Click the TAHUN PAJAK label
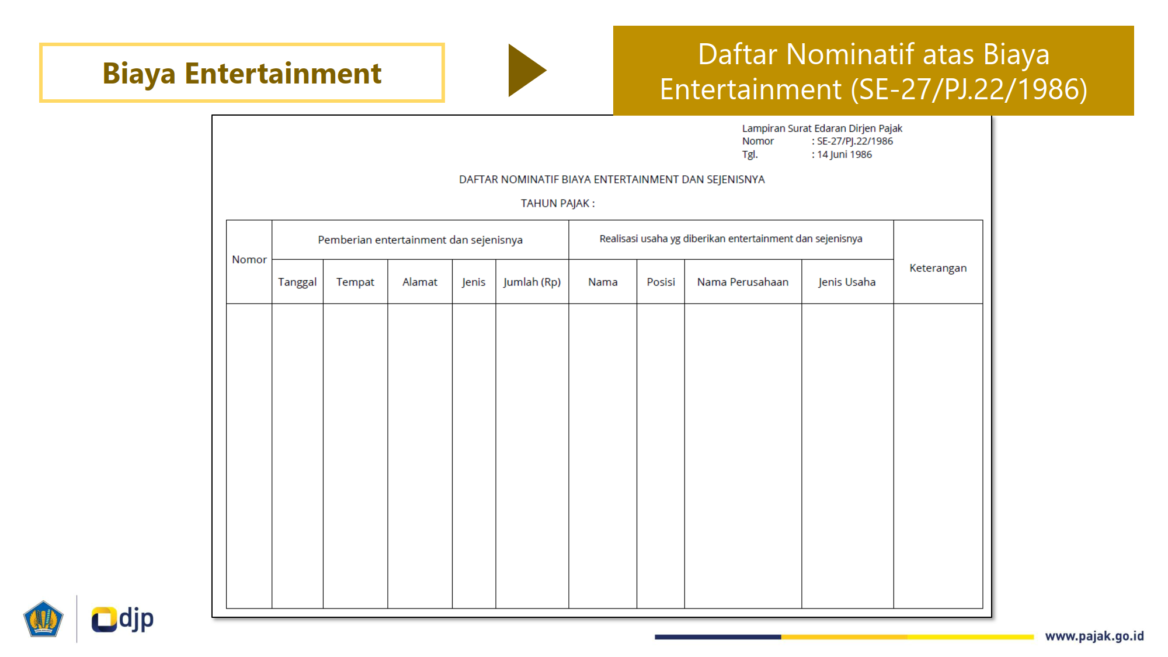Screen dimensions: 1168x657 (558, 203)
